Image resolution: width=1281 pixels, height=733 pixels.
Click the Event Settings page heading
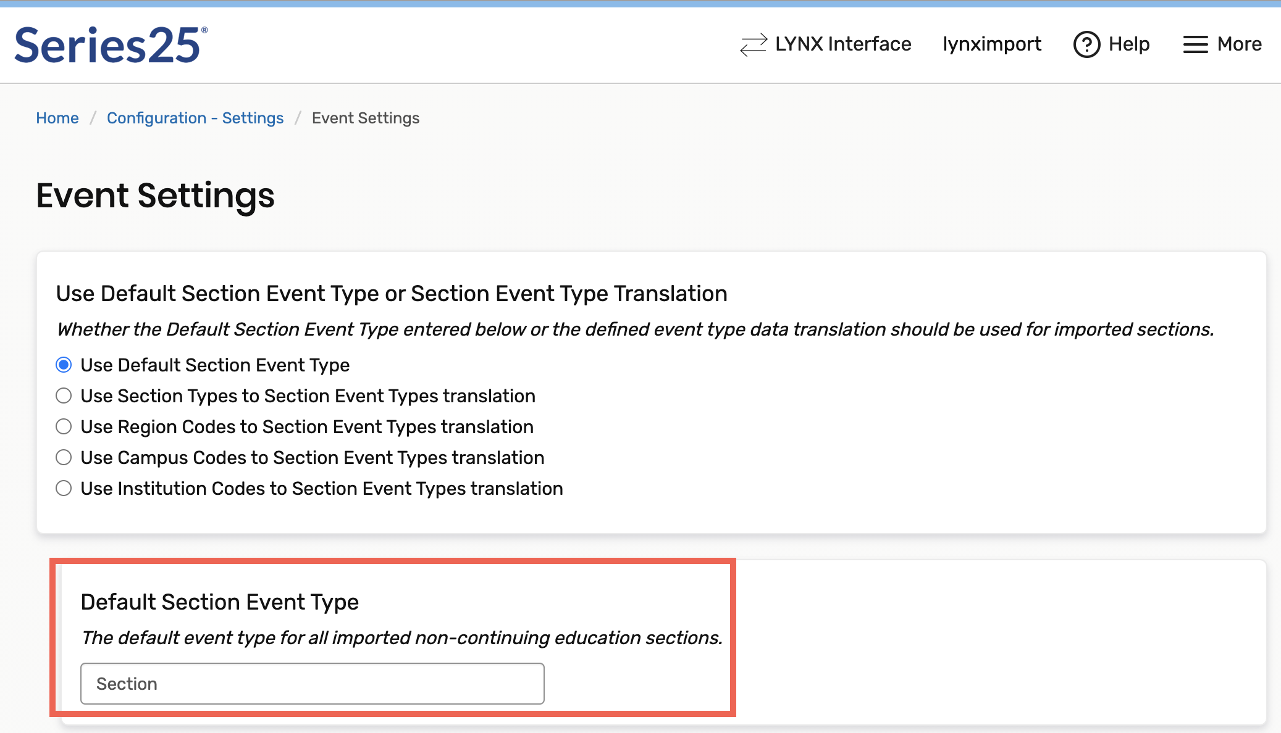[155, 196]
